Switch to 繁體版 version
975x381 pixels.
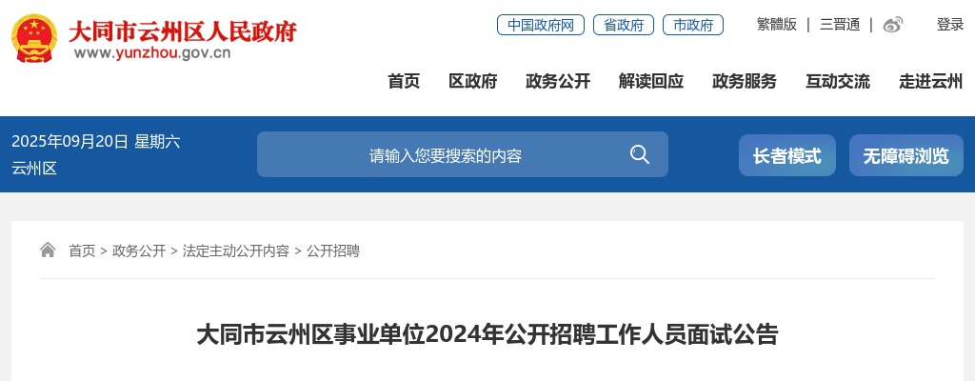coord(777,25)
